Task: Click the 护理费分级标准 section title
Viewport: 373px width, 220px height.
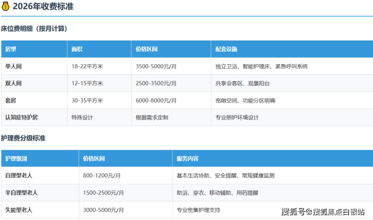Action: click(23, 138)
